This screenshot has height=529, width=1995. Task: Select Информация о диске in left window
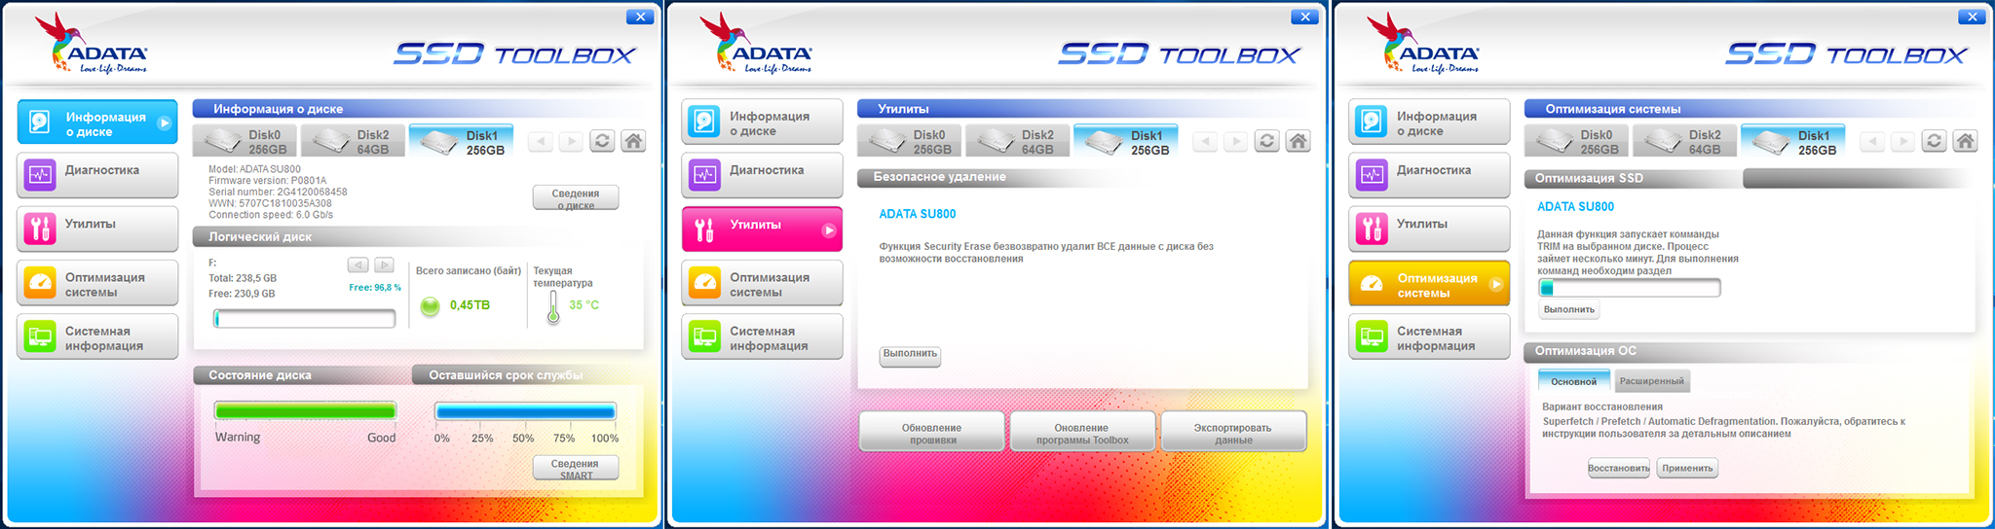point(97,123)
